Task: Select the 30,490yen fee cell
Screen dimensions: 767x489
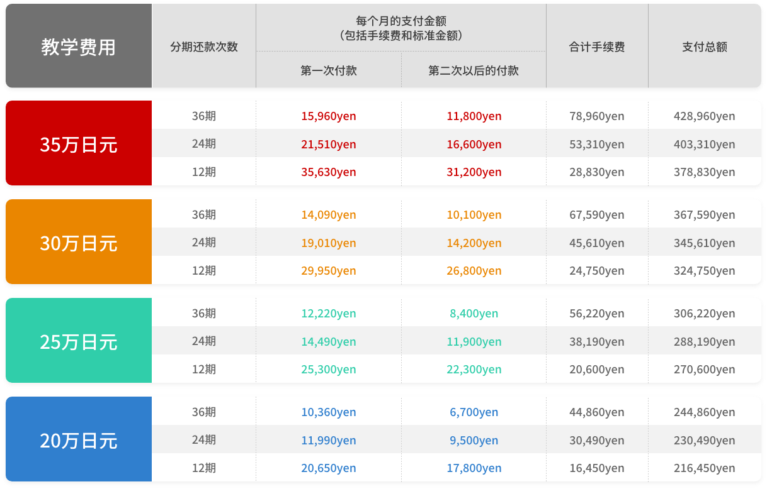Action: (597, 441)
